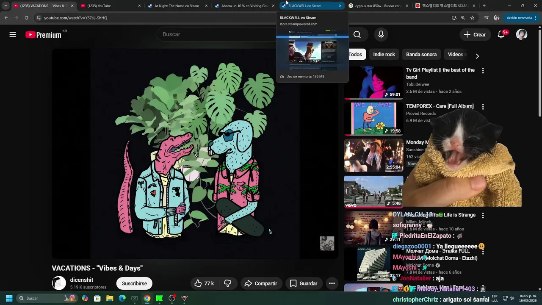Viewport: 542px width, 305px height.
Task: Open YouTube notifications bell
Action: [x=501, y=35]
